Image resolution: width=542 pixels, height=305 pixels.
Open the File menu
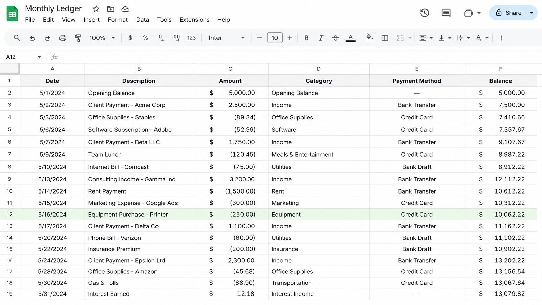pyautogui.click(x=30, y=20)
